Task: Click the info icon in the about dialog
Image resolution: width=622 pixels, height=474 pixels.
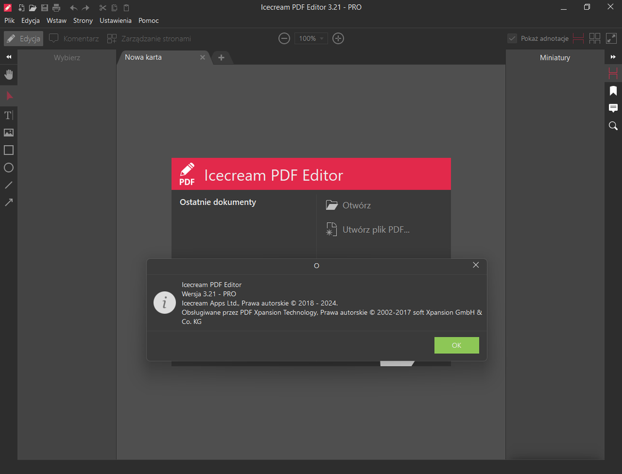Action: [x=165, y=303]
